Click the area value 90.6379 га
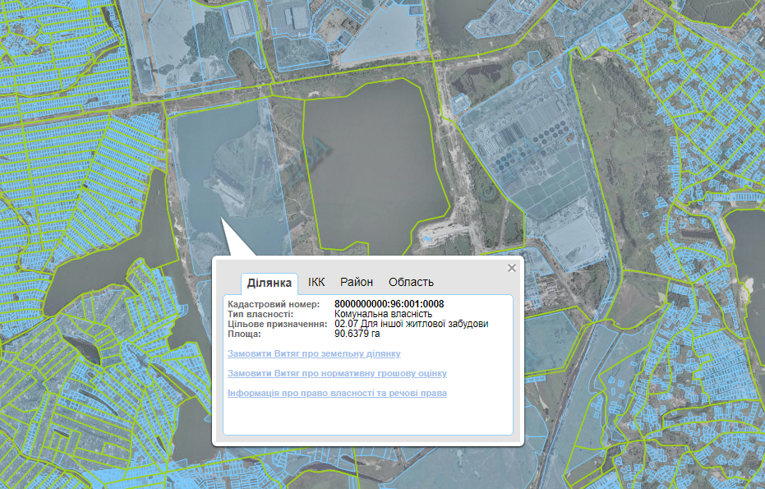The width and height of the screenshot is (765, 489). click(357, 334)
